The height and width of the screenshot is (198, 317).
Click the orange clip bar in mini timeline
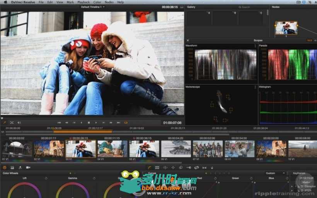(x=82, y=131)
